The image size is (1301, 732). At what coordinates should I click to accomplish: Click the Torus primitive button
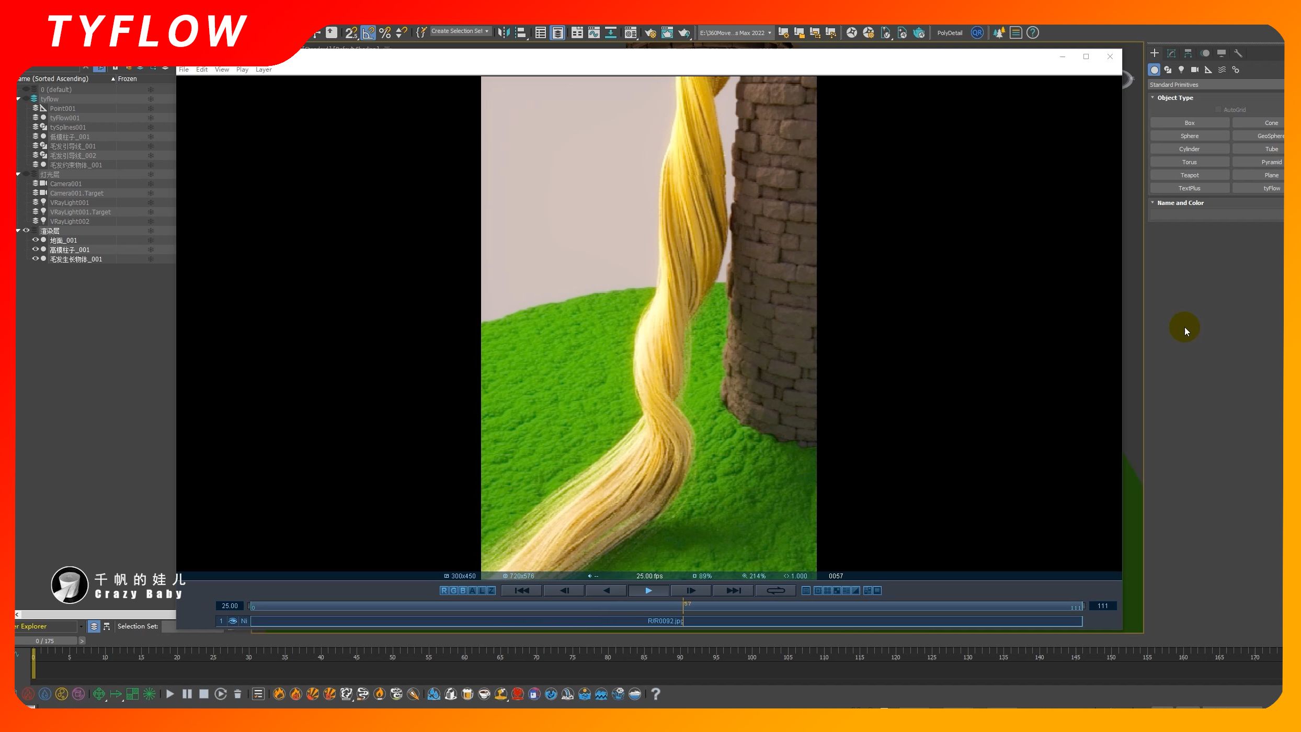coord(1189,162)
